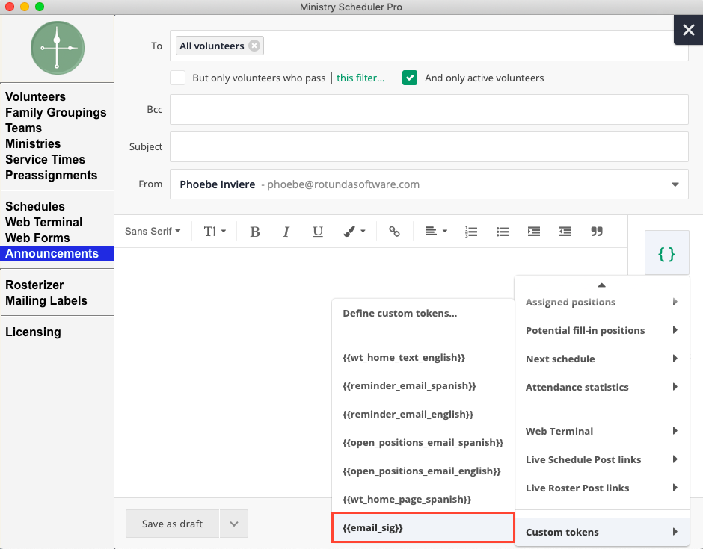
Task: Click the Save as draft button
Action: 172,524
